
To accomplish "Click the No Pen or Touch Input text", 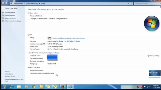I will pos(63,49).
